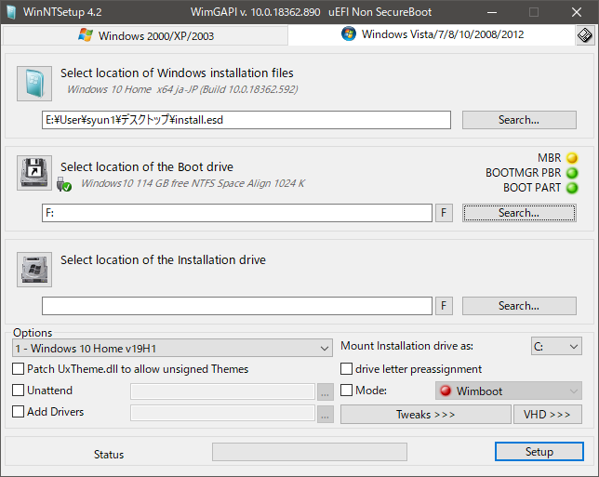Close the WinNTSetup window

577,12
